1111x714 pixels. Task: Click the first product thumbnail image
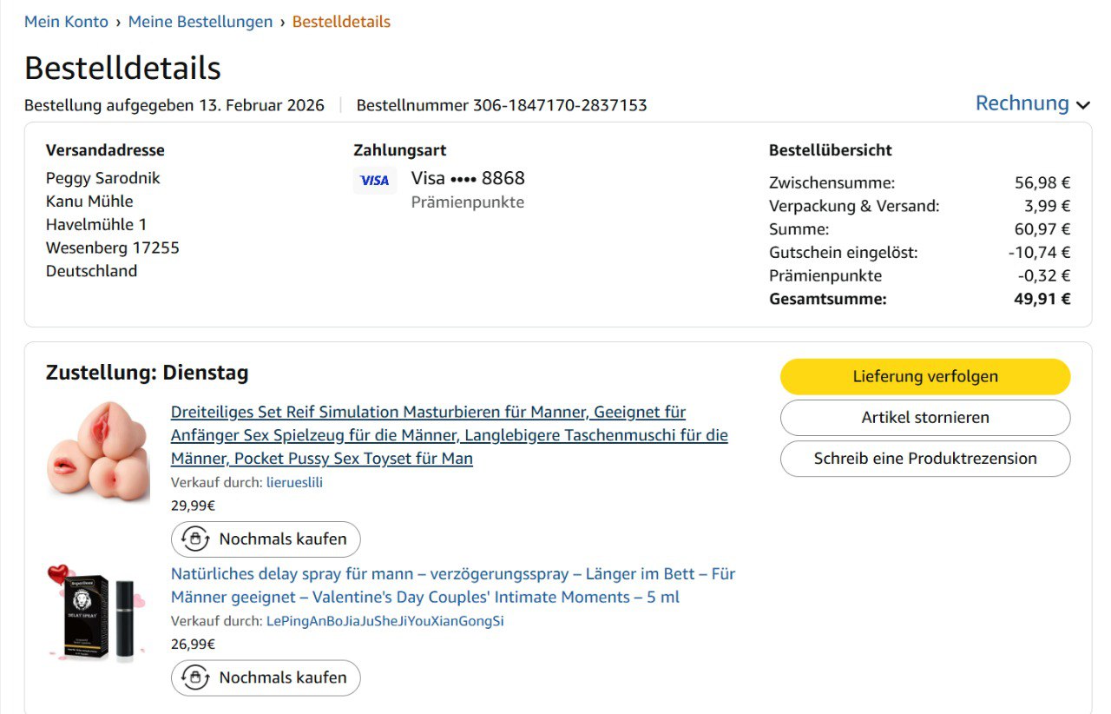(97, 451)
